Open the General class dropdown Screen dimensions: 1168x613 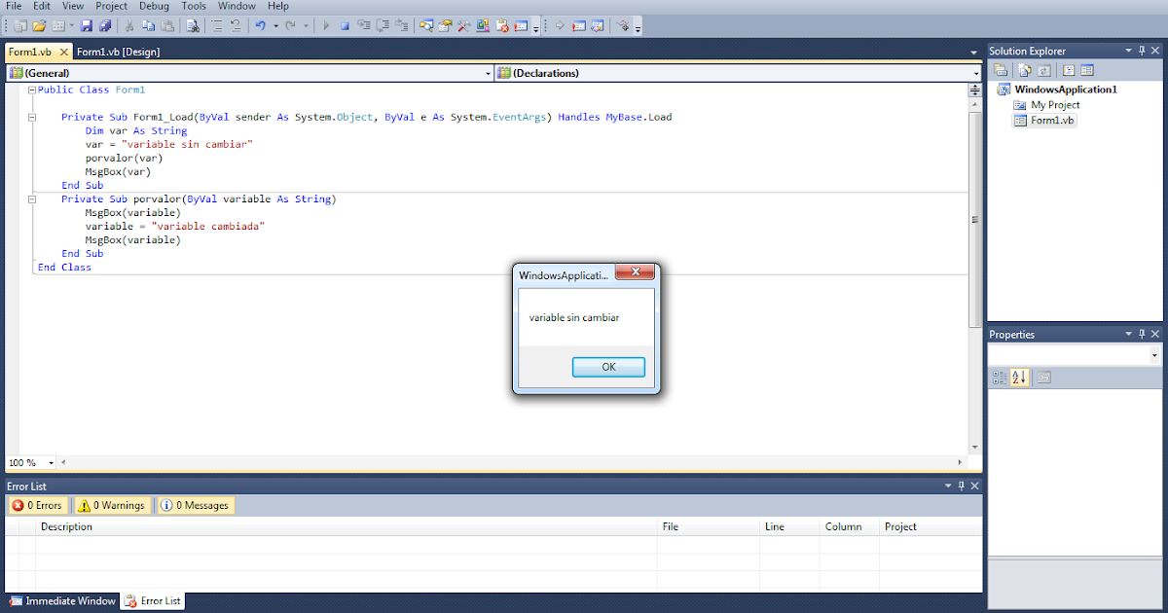tap(489, 72)
